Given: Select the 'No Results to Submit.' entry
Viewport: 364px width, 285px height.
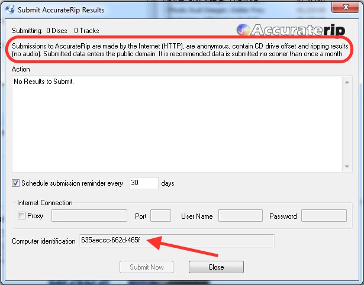Looking at the screenshot, I should point(44,82).
